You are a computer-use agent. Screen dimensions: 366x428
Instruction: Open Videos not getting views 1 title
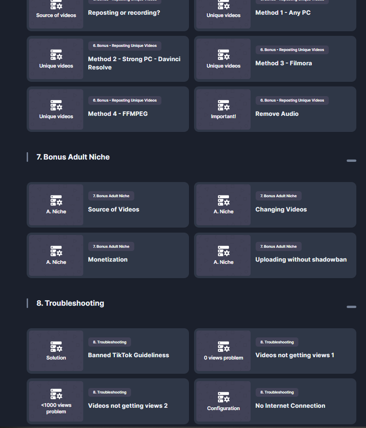click(294, 355)
